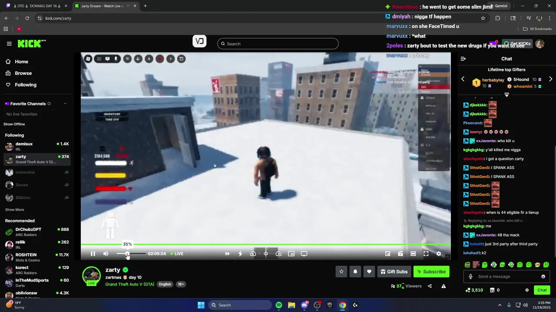Click the star favorite icon for zarty
Viewport: 556px width, 312px height.
point(341,272)
